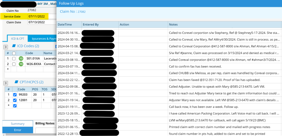282x136 pixels.
Task: Click the Error button
Action: click(18, 130)
